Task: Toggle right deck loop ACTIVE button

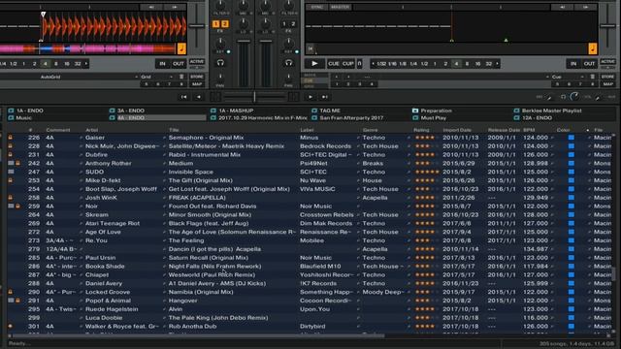Action: 607,62
